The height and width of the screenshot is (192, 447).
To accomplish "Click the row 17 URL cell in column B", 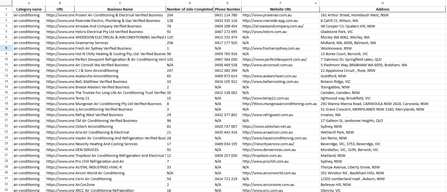I will click(60, 98).
